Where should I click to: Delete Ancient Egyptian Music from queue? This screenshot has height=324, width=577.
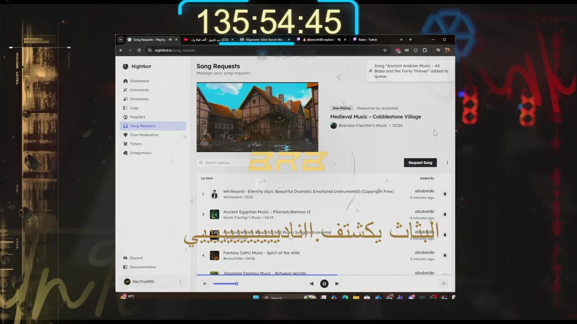(x=445, y=214)
